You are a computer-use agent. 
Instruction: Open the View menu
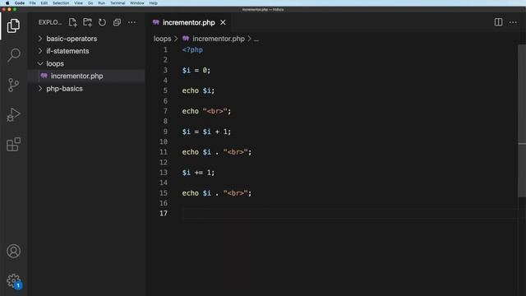click(79, 3)
